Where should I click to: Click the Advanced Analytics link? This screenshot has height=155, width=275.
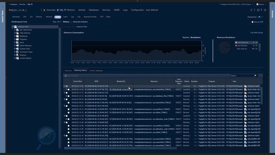(x=80, y=22)
